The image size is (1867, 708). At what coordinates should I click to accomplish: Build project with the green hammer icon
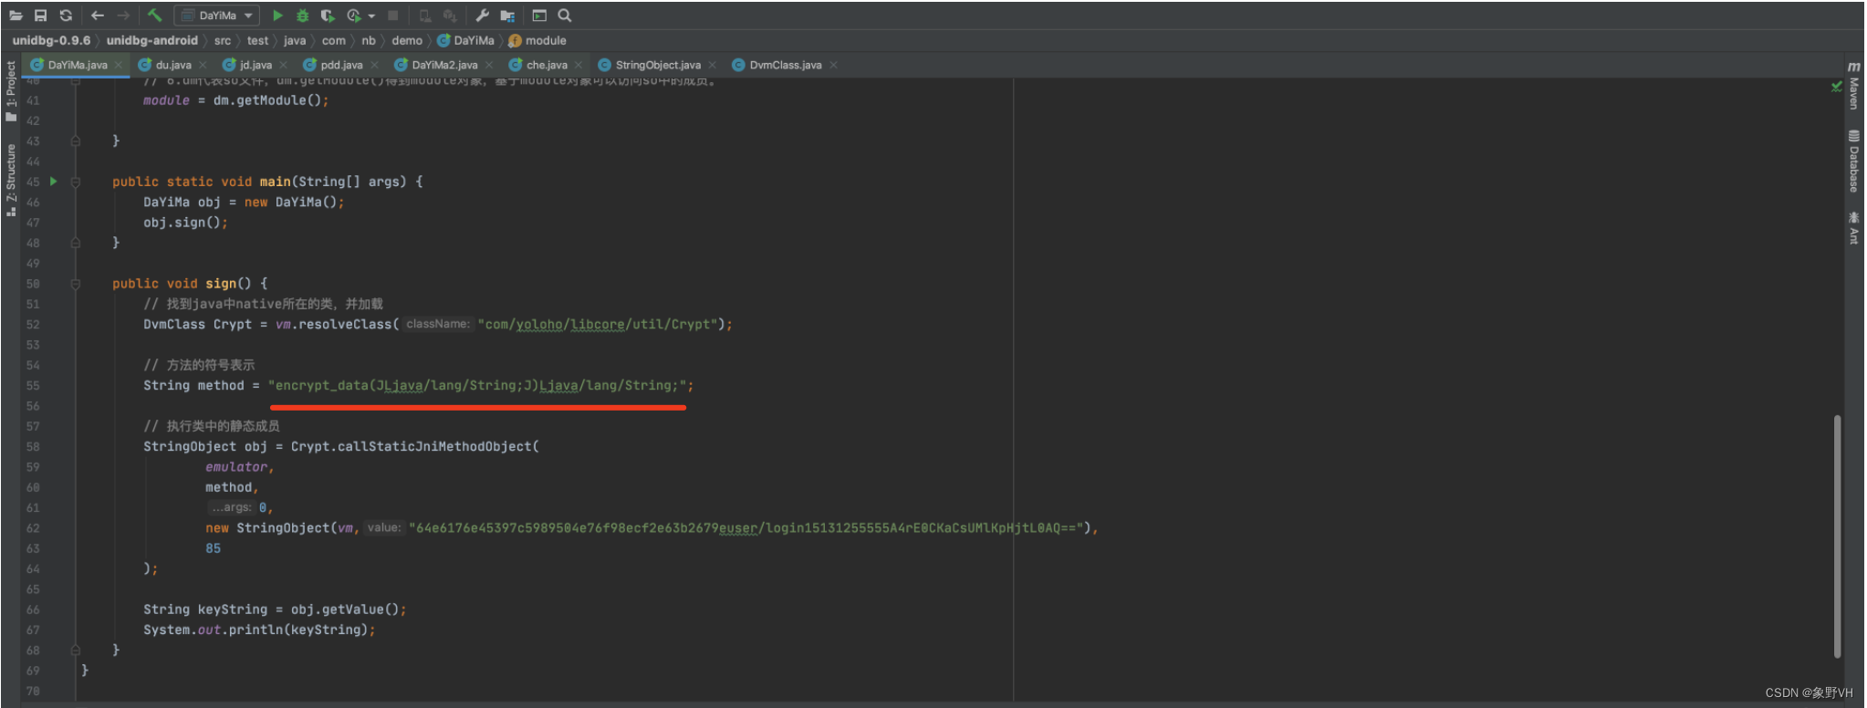[x=154, y=16]
